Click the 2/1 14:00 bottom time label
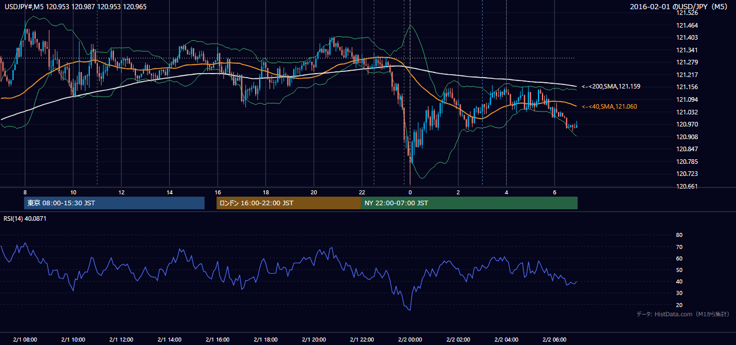Viewport: 736px width, 345px height. [169, 339]
